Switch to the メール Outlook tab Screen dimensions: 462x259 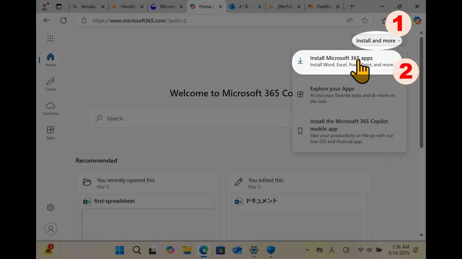(x=245, y=6)
